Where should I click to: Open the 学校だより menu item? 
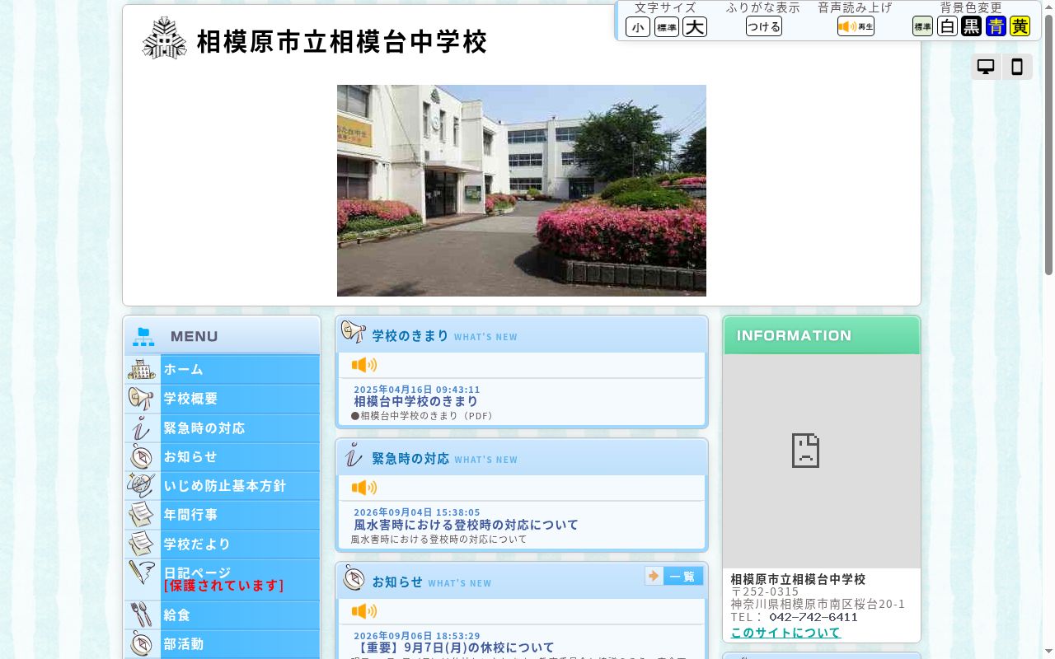click(x=240, y=544)
